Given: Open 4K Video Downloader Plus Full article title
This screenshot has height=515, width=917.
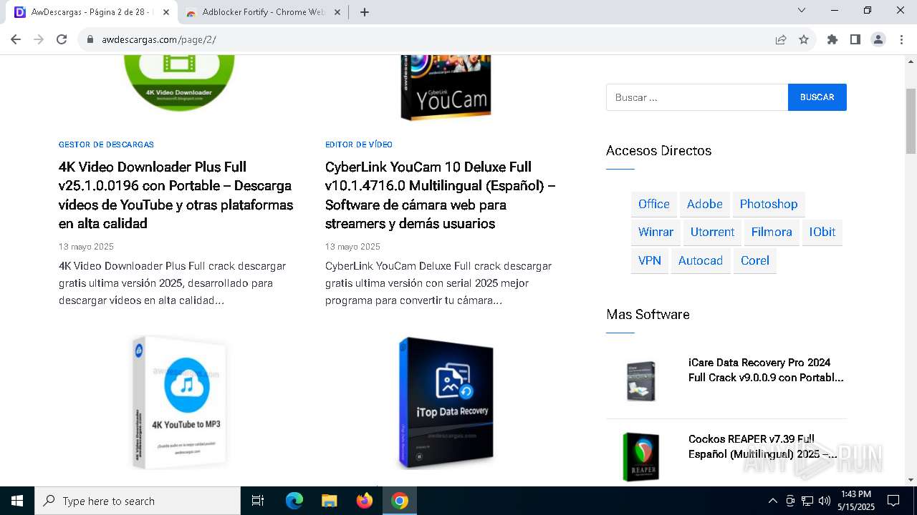Looking at the screenshot, I should pos(176,195).
